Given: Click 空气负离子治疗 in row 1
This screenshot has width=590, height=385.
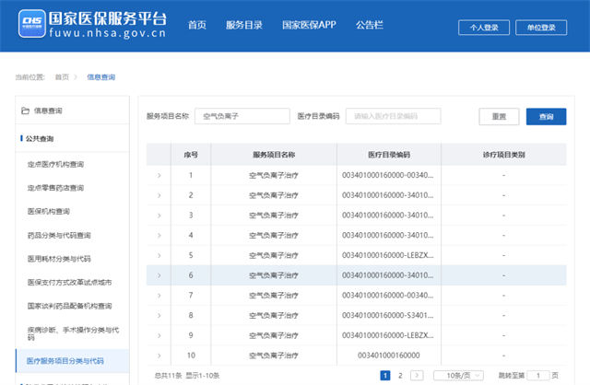Looking at the screenshot, I should 274,175.
